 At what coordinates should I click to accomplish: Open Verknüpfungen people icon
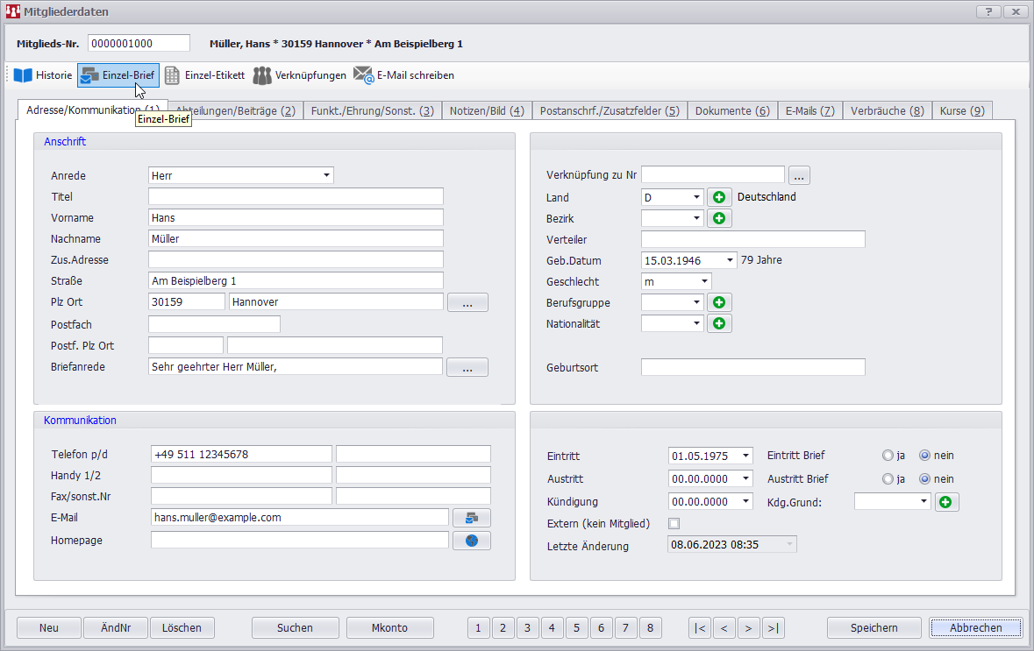(262, 75)
